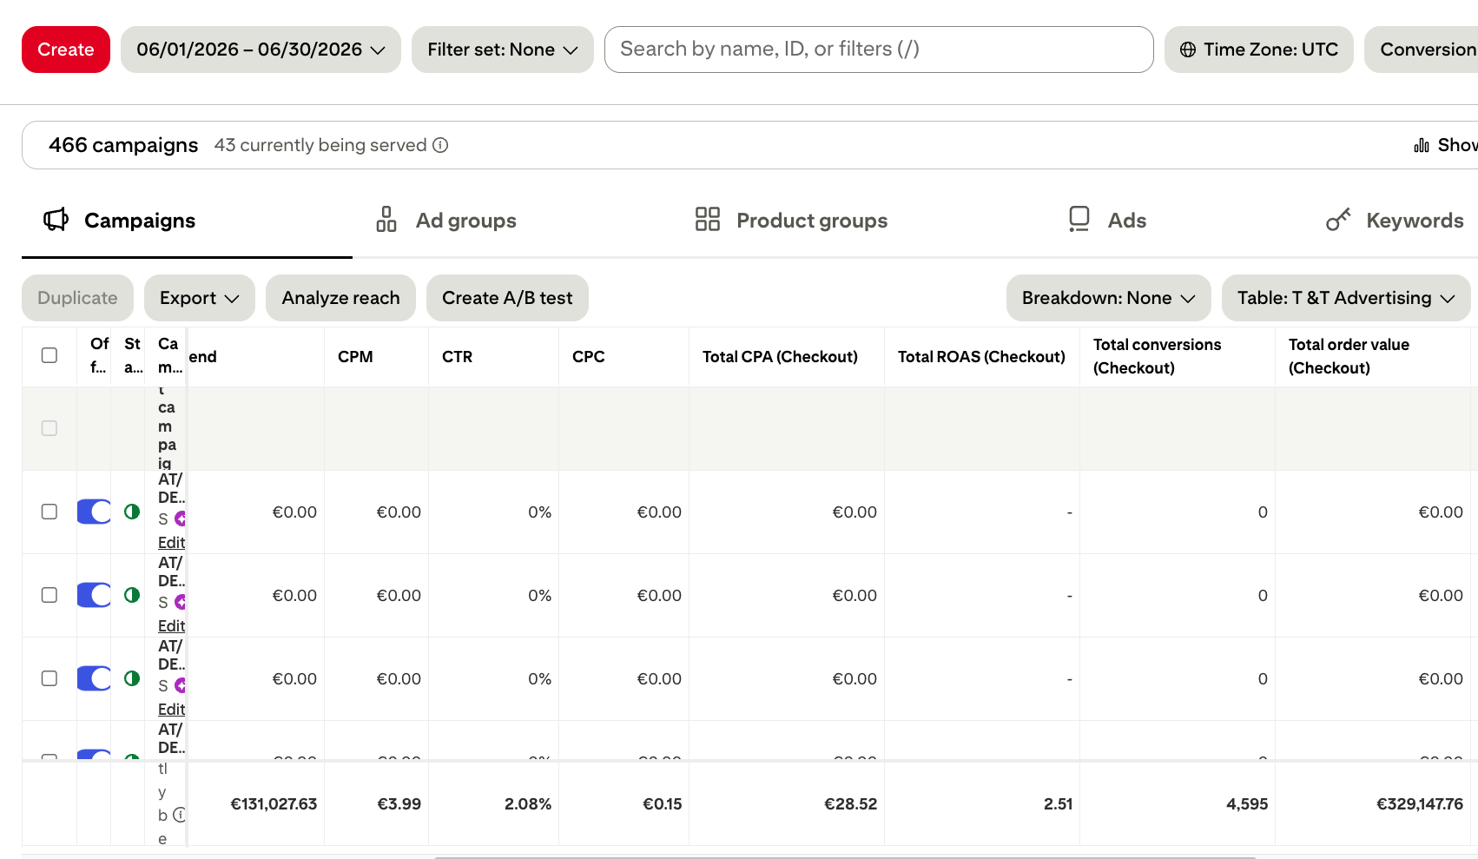Click total order value €329,147.76
The image size is (1478, 859).
point(1420,804)
